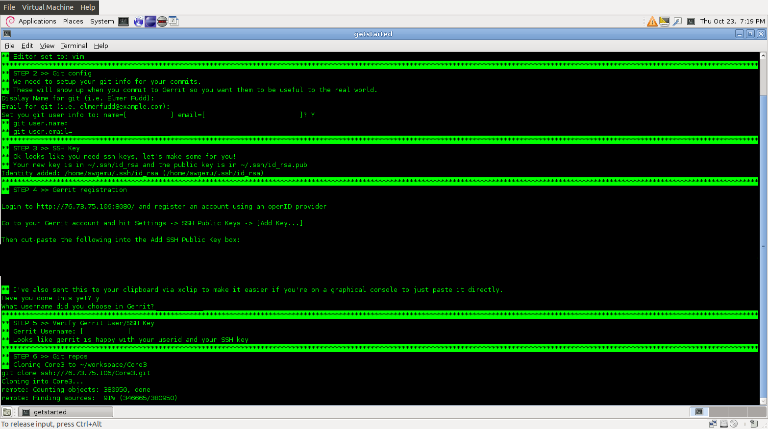Click the orange warning triangle tray icon
This screenshot has width=768, height=429.
click(x=652, y=22)
